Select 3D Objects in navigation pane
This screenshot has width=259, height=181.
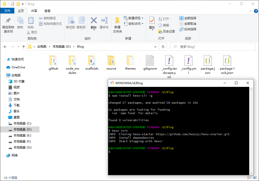(x=17, y=81)
